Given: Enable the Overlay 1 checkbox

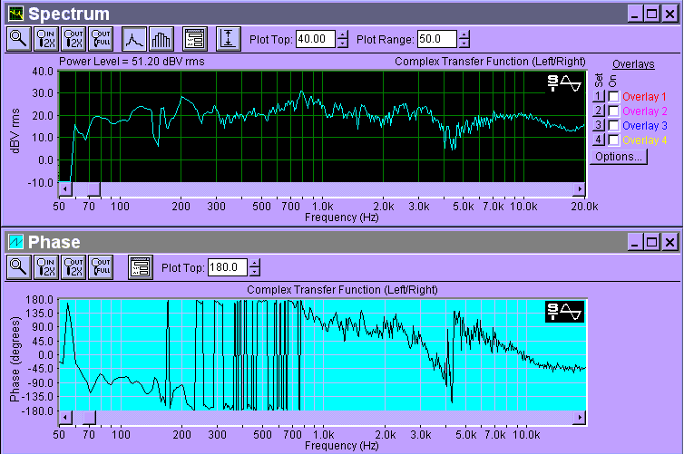Looking at the screenshot, I should coord(614,96).
